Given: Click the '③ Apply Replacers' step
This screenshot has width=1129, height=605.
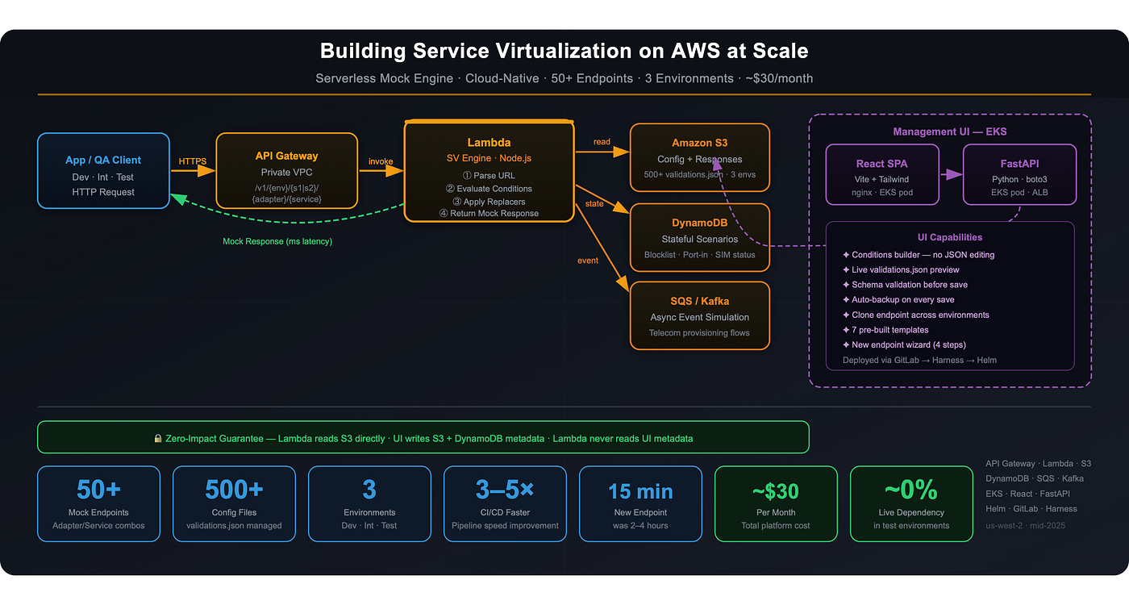Looking at the screenshot, I should (x=489, y=201).
